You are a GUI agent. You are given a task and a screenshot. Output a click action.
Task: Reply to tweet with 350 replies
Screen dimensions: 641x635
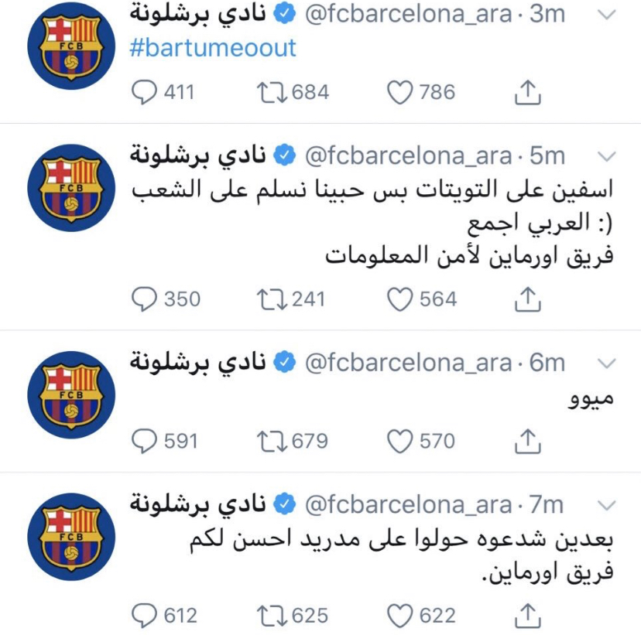coord(144,299)
